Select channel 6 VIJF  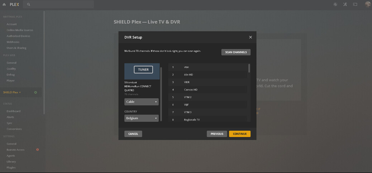tap(208, 104)
